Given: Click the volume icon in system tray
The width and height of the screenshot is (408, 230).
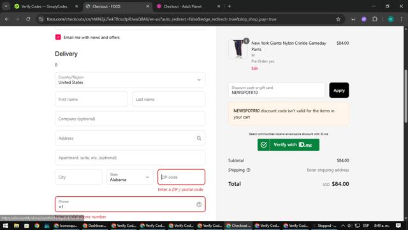Looking at the screenshot, I should [x=349, y=226].
